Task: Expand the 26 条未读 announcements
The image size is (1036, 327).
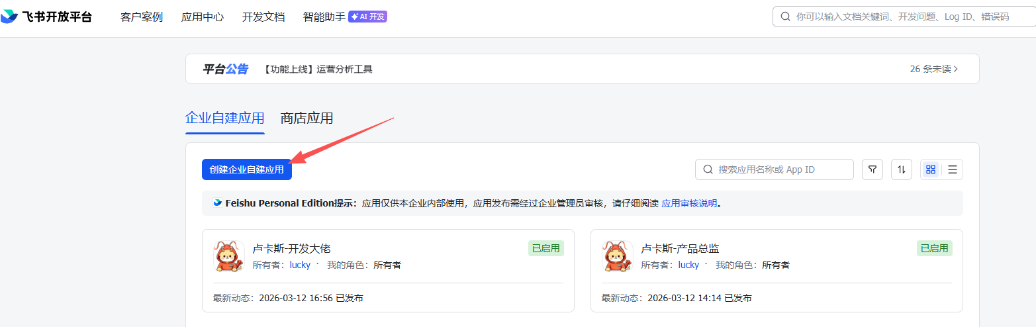Action: pyautogui.click(x=934, y=69)
